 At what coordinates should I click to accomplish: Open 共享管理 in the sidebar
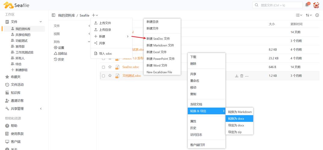(x=17, y=109)
